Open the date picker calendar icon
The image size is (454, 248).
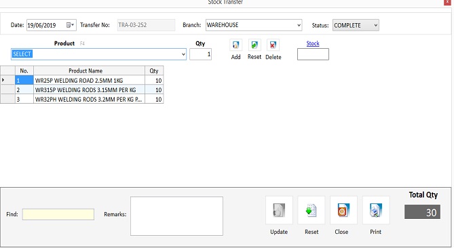[x=70, y=25]
